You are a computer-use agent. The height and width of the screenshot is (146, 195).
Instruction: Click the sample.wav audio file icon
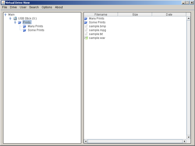tap(86, 38)
